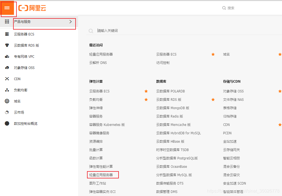
Task: Open 图形工作站 link
Action: point(98,183)
